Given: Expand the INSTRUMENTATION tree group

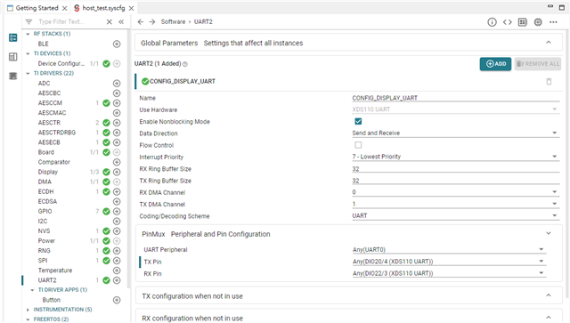Looking at the screenshot, I should (x=28, y=310).
